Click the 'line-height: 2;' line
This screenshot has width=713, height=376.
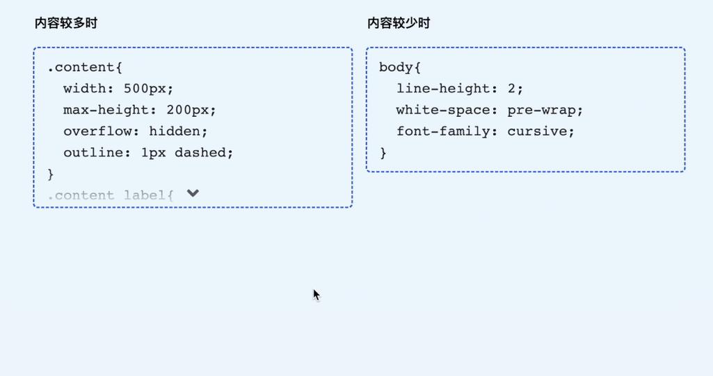[x=460, y=88]
